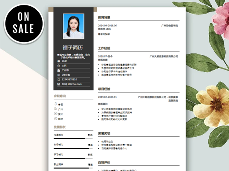The height and width of the screenshot is (171, 229).
Task: Click the 锤子简历 name heading
Action: 73,47
